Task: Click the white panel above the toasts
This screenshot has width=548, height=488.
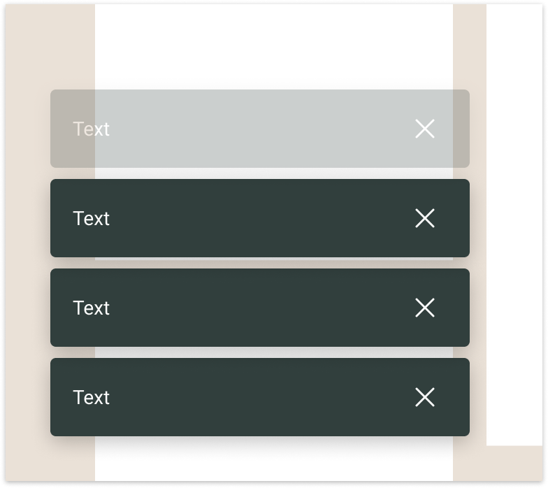Action: (273, 45)
